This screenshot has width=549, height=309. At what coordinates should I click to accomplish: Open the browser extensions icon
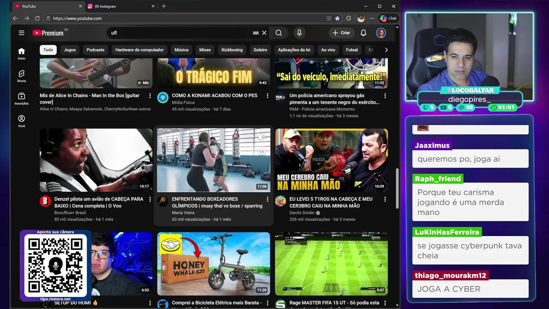pyautogui.click(x=348, y=18)
